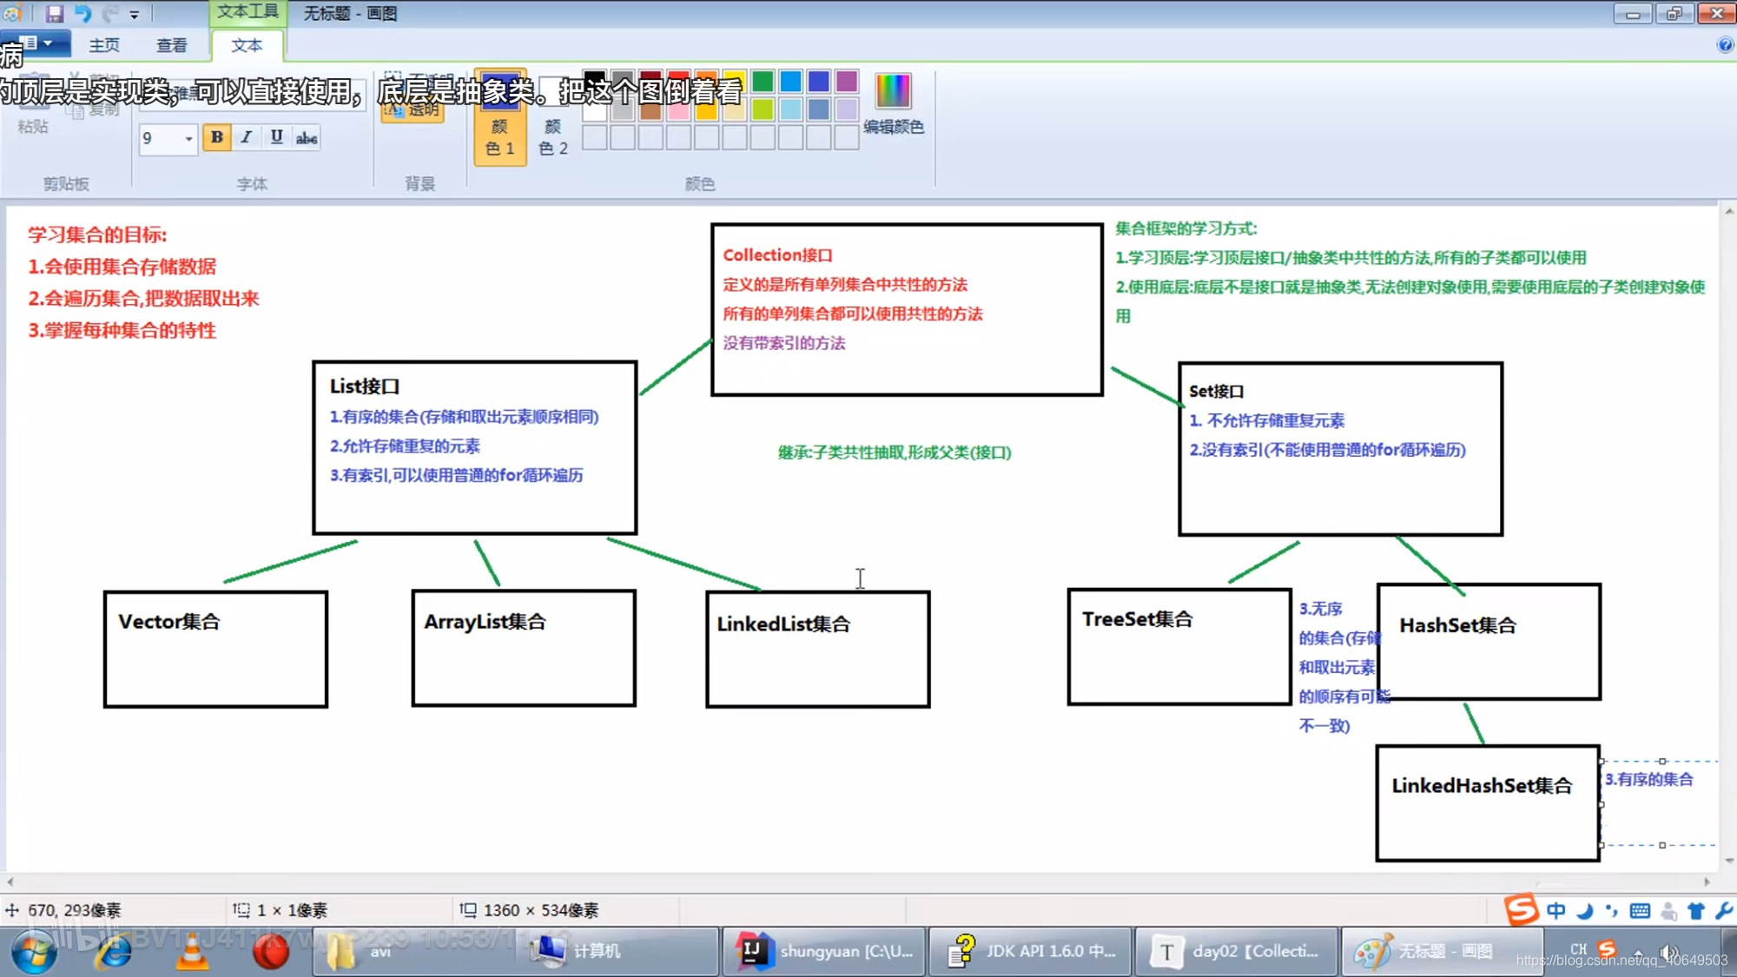Click the LinkedHashSet集合 label
This screenshot has width=1737, height=977.
[1483, 786]
